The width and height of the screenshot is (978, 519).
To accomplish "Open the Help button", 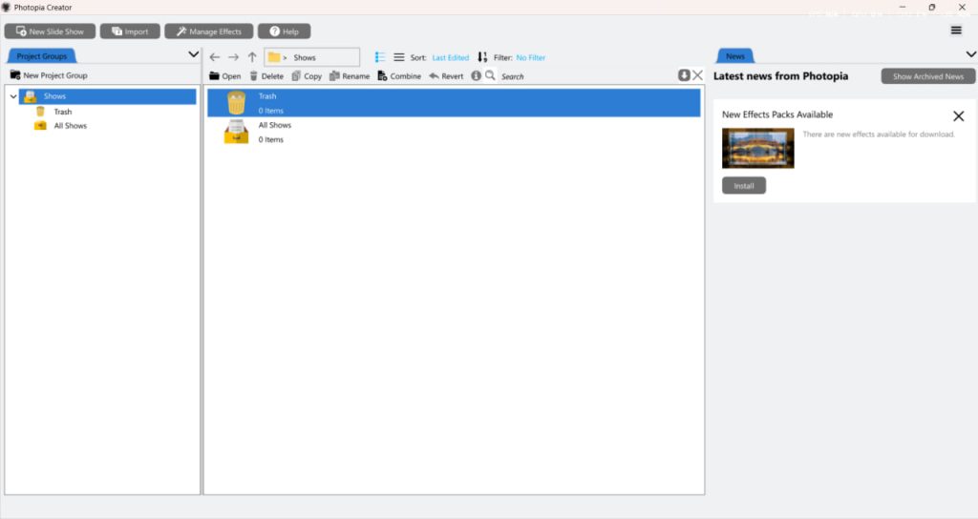I will [x=285, y=31].
